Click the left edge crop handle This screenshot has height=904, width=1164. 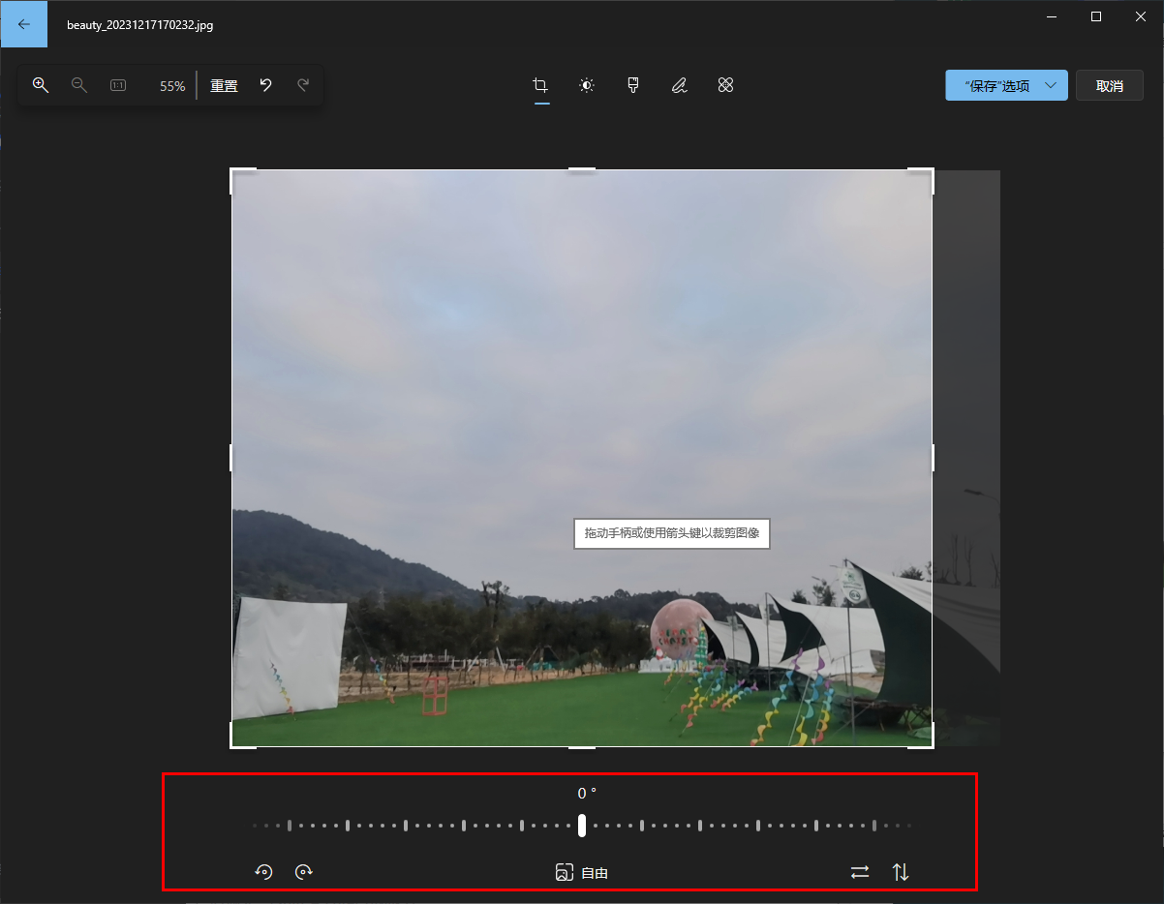pyautogui.click(x=231, y=458)
